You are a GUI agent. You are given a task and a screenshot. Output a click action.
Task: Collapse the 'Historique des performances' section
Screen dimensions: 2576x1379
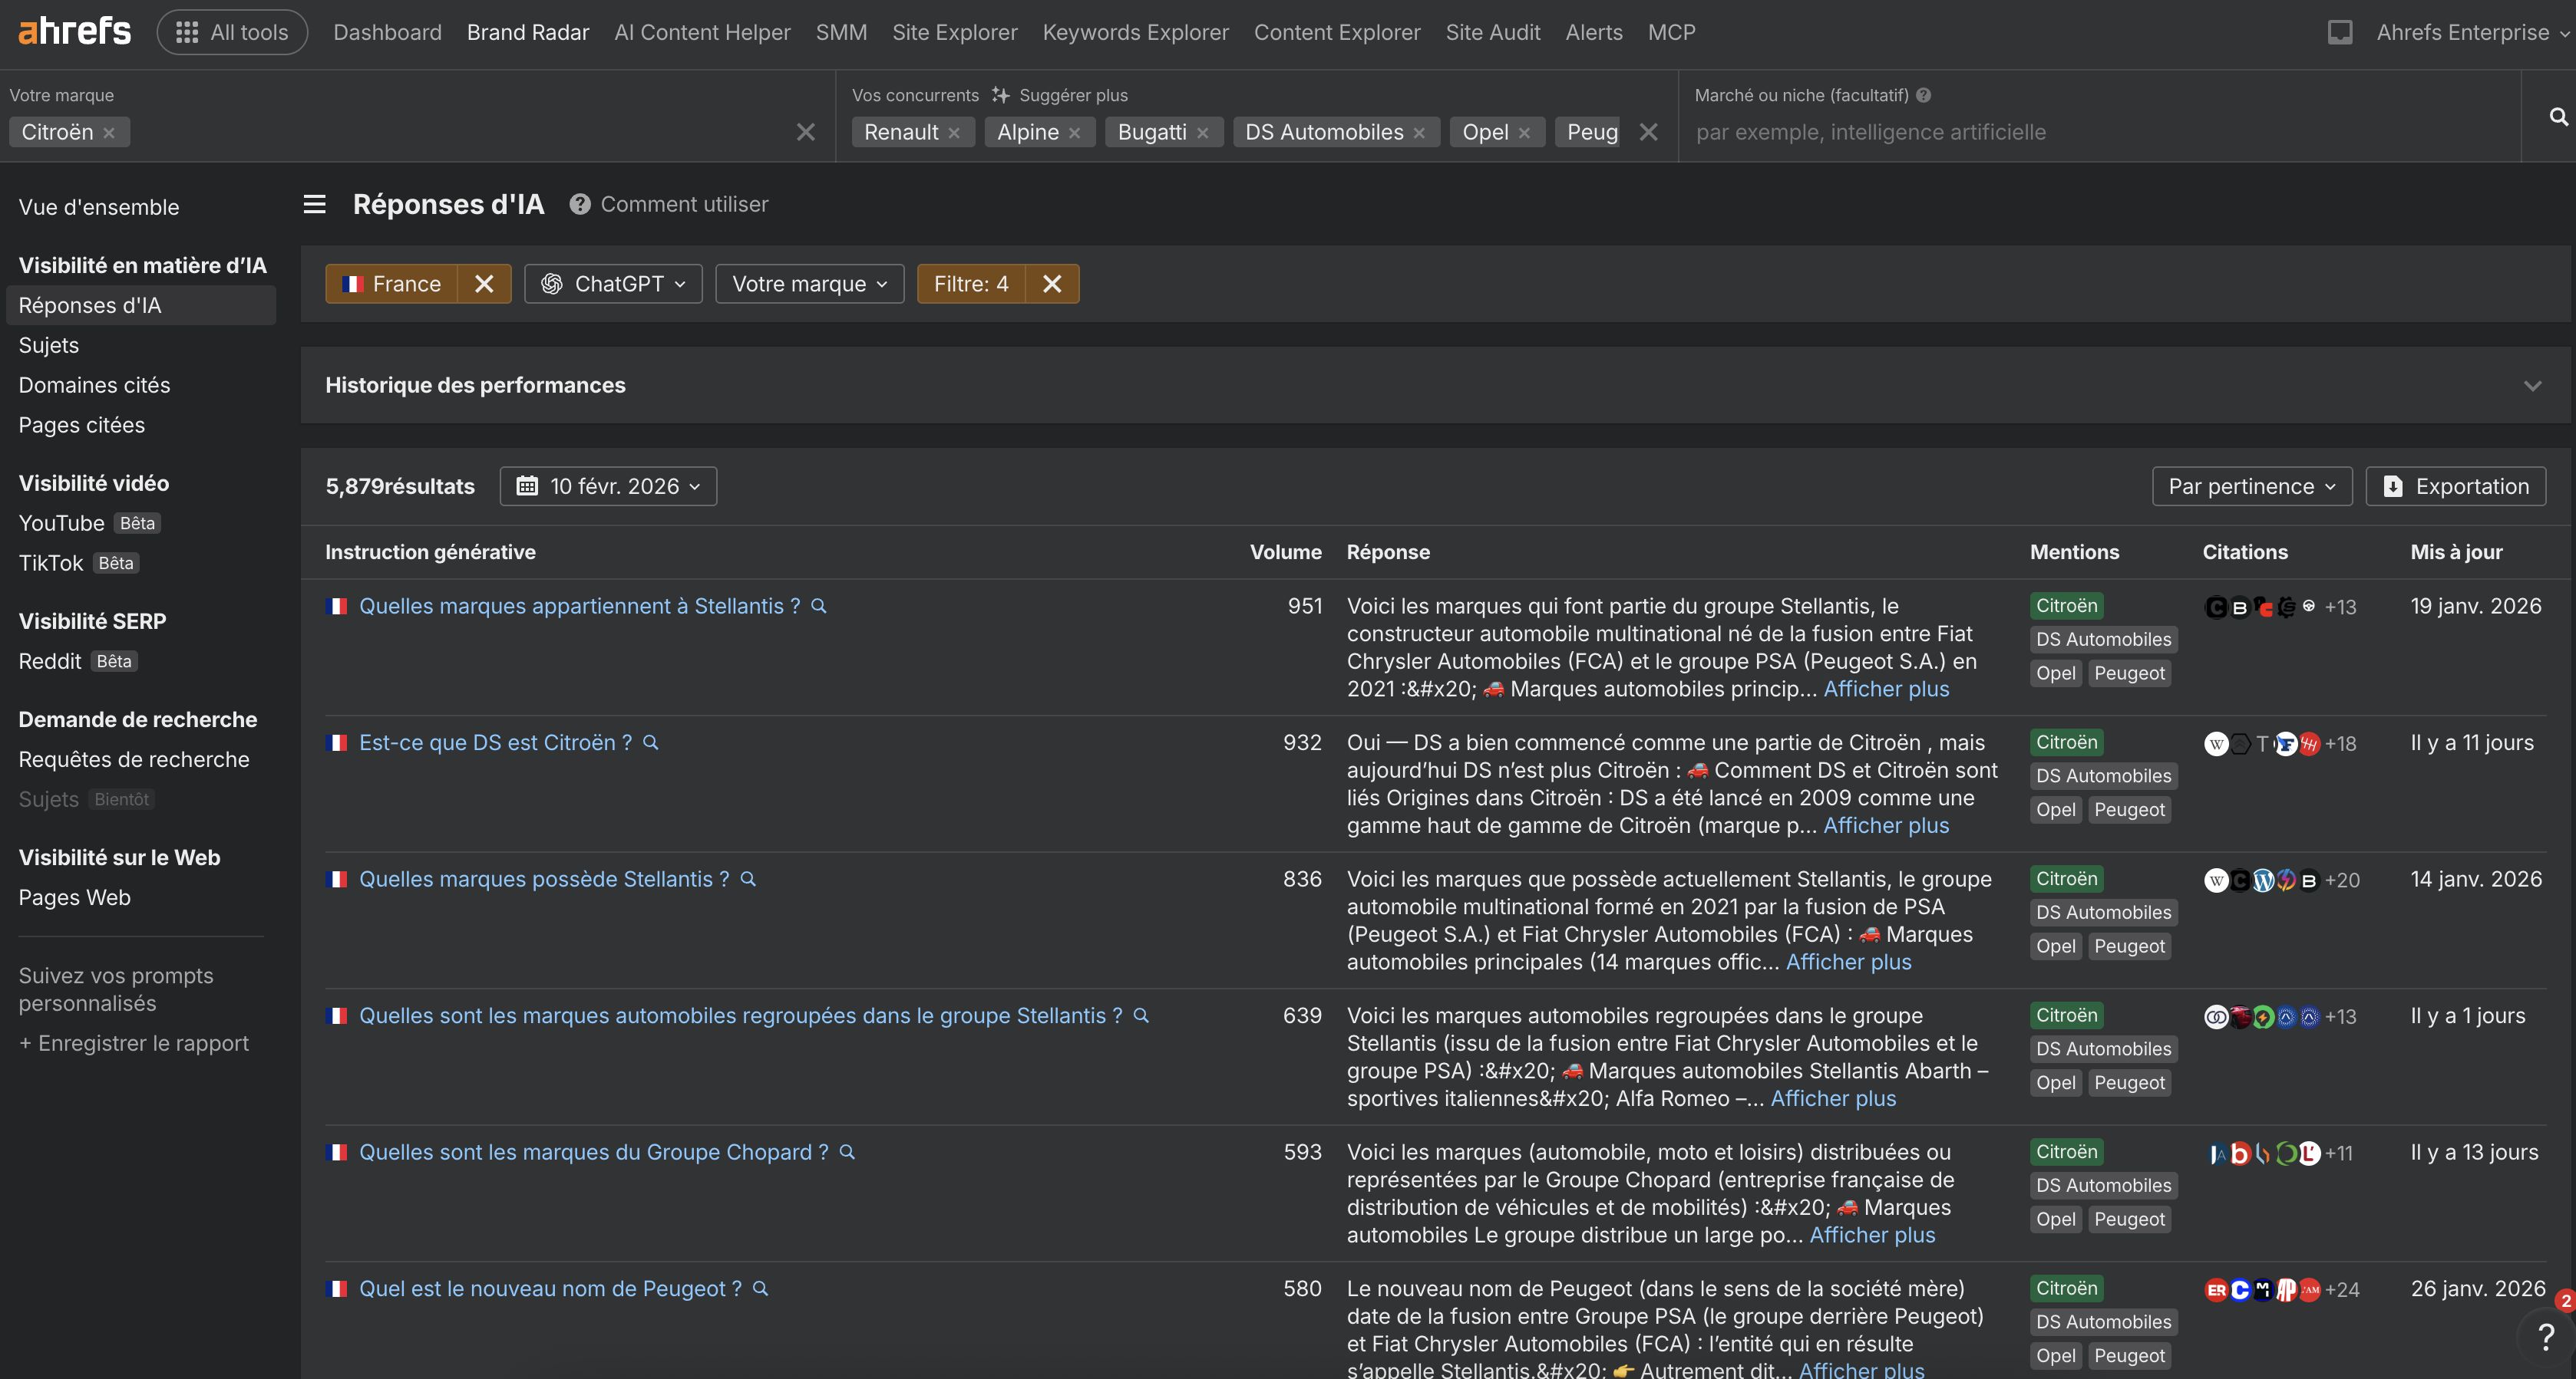[2533, 385]
